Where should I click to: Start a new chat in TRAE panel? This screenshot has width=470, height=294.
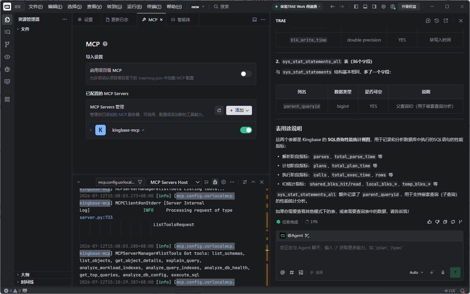coord(428,21)
